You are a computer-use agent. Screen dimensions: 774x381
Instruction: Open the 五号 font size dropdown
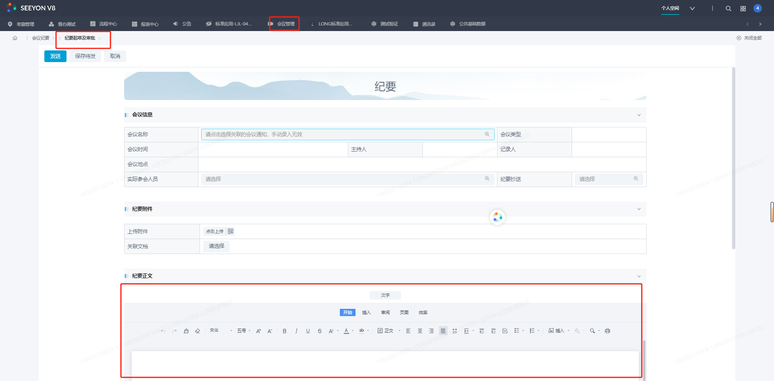[x=243, y=331]
